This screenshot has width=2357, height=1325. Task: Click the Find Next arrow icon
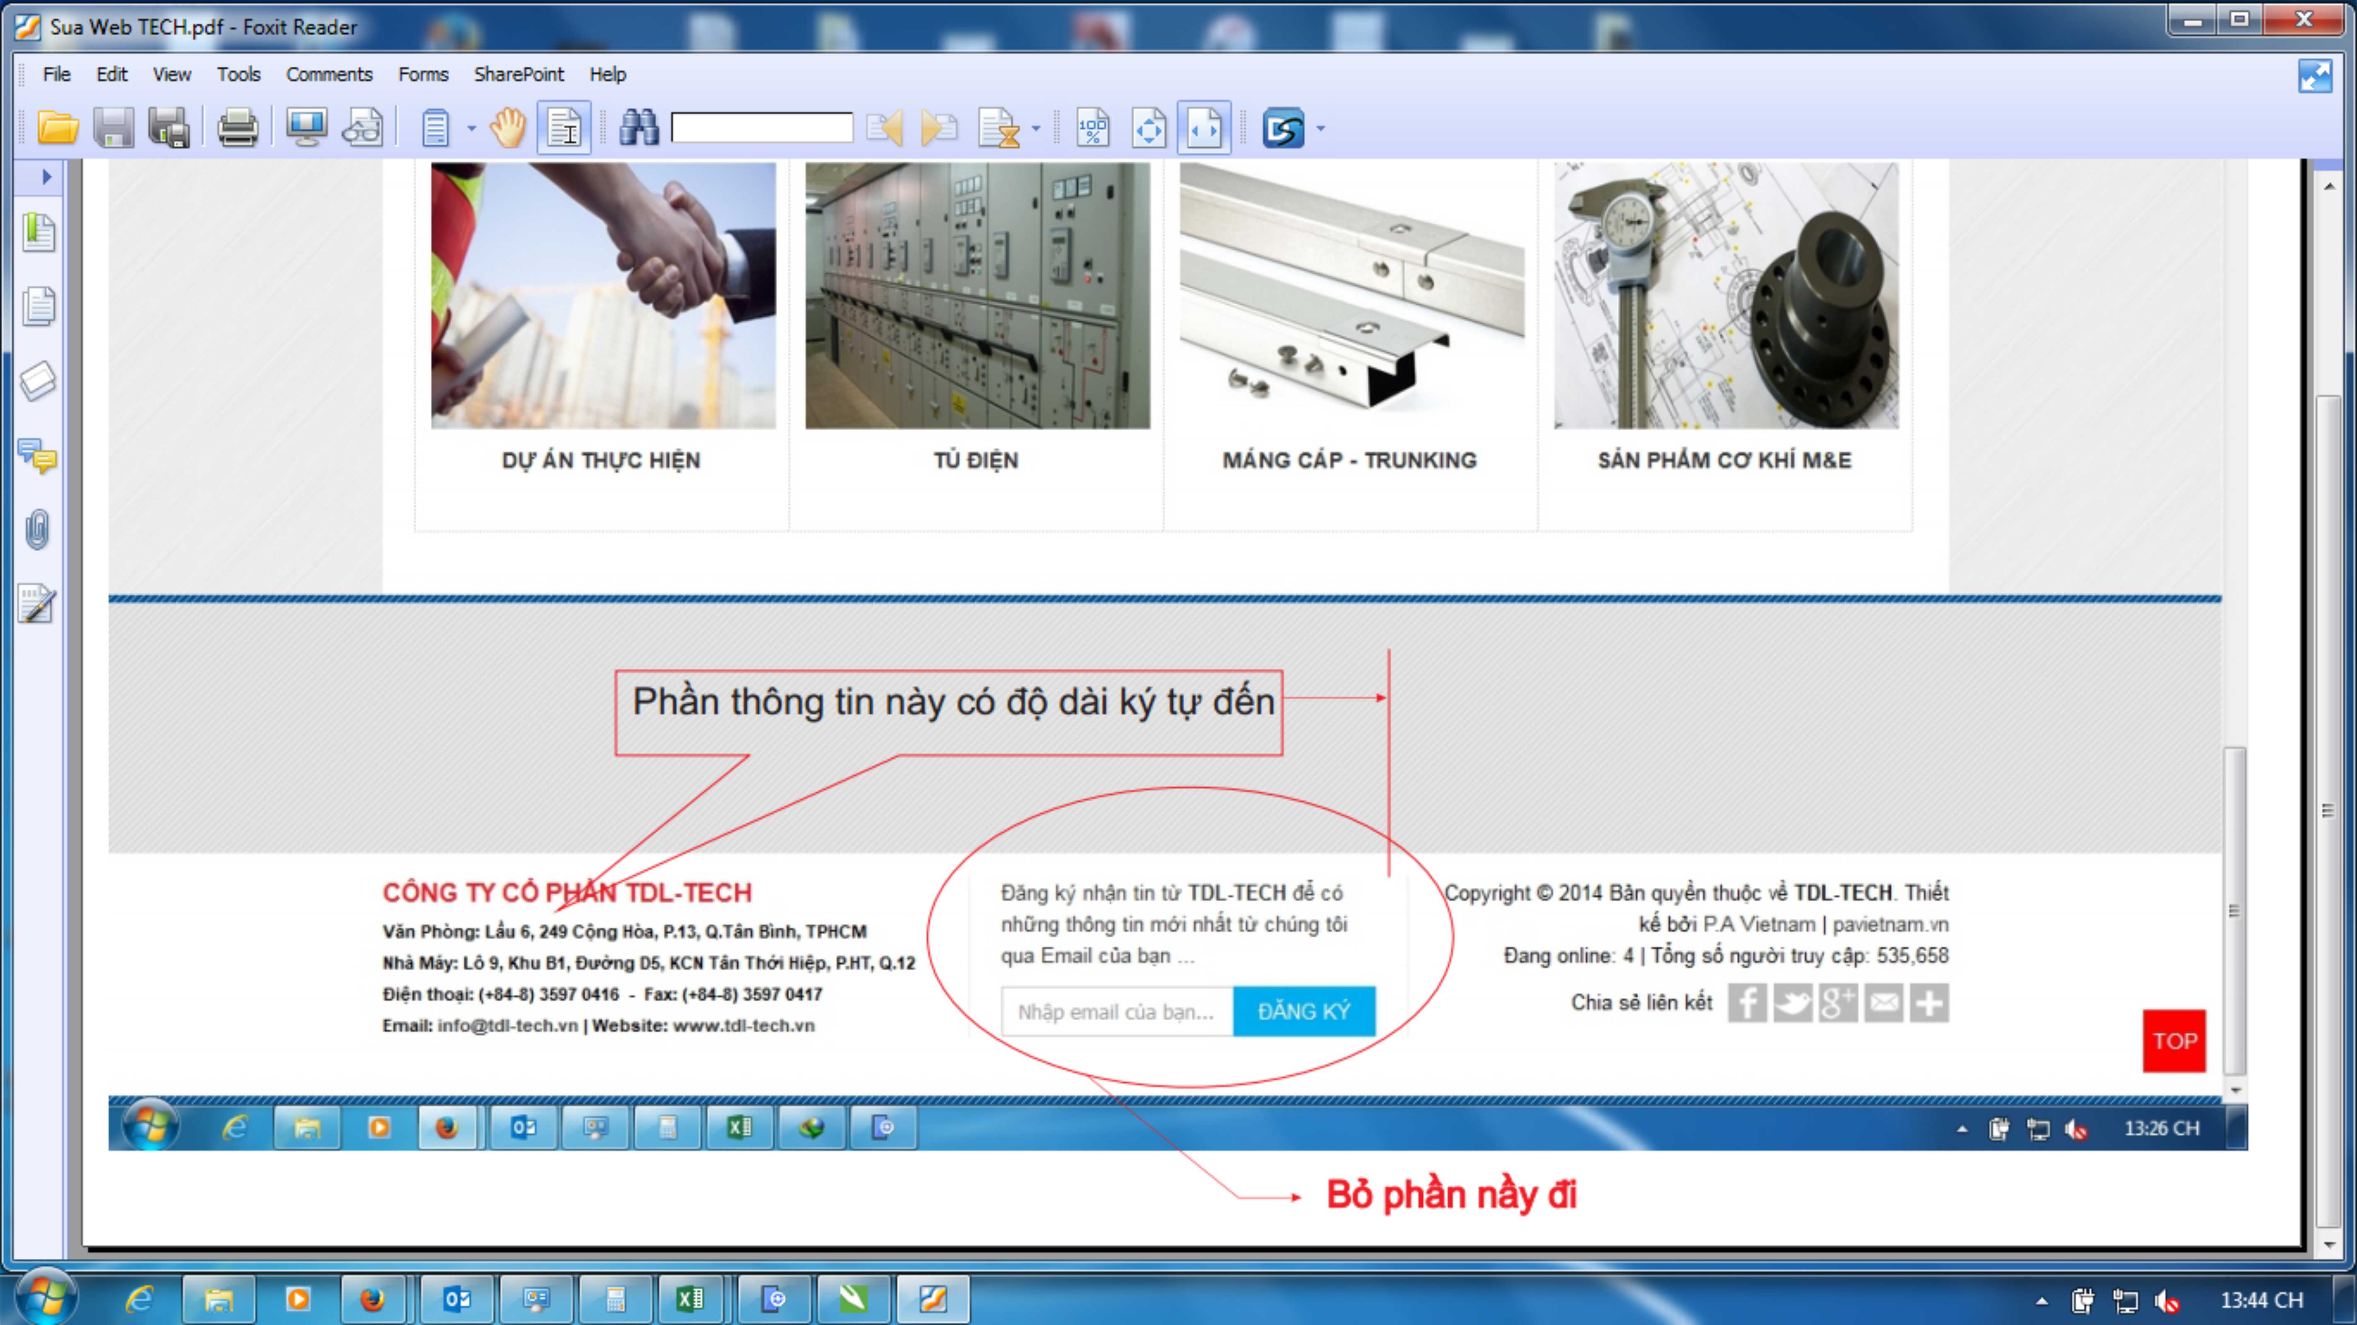[939, 127]
